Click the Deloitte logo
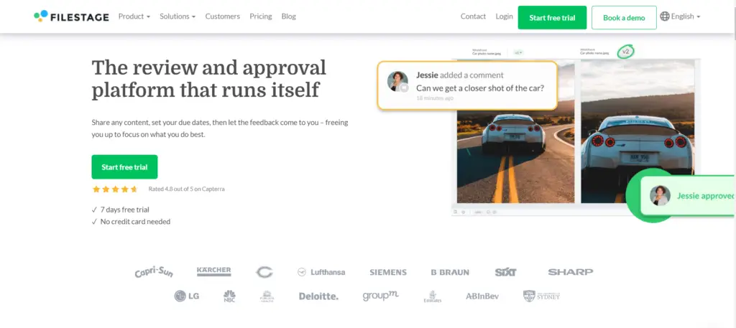The height and width of the screenshot is (328, 736). point(318,296)
